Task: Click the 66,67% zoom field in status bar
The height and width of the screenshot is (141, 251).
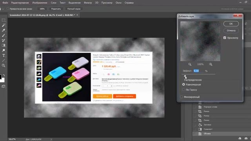Action: (12, 139)
